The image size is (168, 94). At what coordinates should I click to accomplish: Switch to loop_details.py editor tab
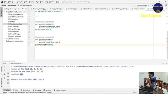point(57,9)
